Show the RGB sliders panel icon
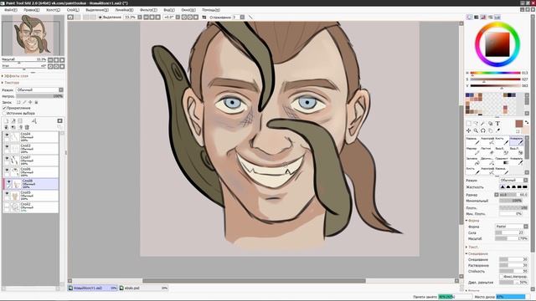536x301 pixels. (477, 17)
